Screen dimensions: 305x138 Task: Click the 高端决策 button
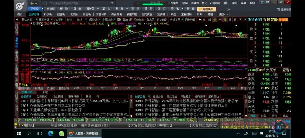click(206, 9)
